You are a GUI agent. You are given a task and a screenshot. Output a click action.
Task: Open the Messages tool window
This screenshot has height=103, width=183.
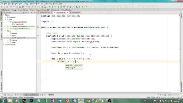point(8,95)
